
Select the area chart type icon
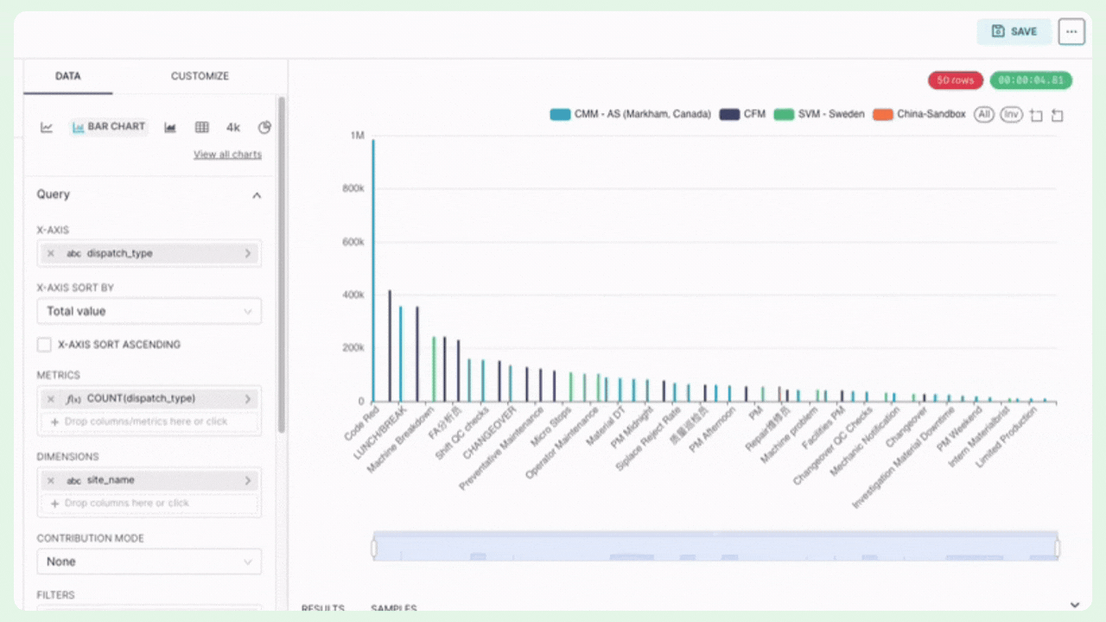coord(170,127)
